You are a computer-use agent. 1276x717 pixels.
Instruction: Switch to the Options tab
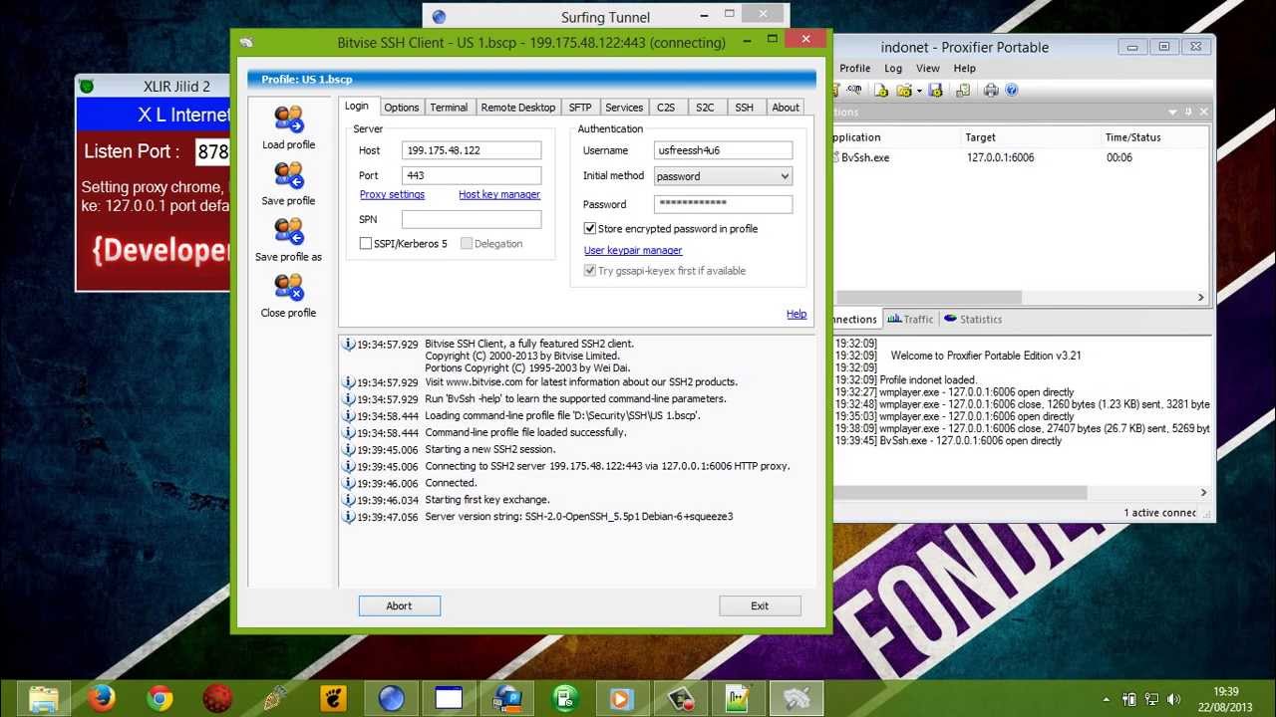click(402, 108)
